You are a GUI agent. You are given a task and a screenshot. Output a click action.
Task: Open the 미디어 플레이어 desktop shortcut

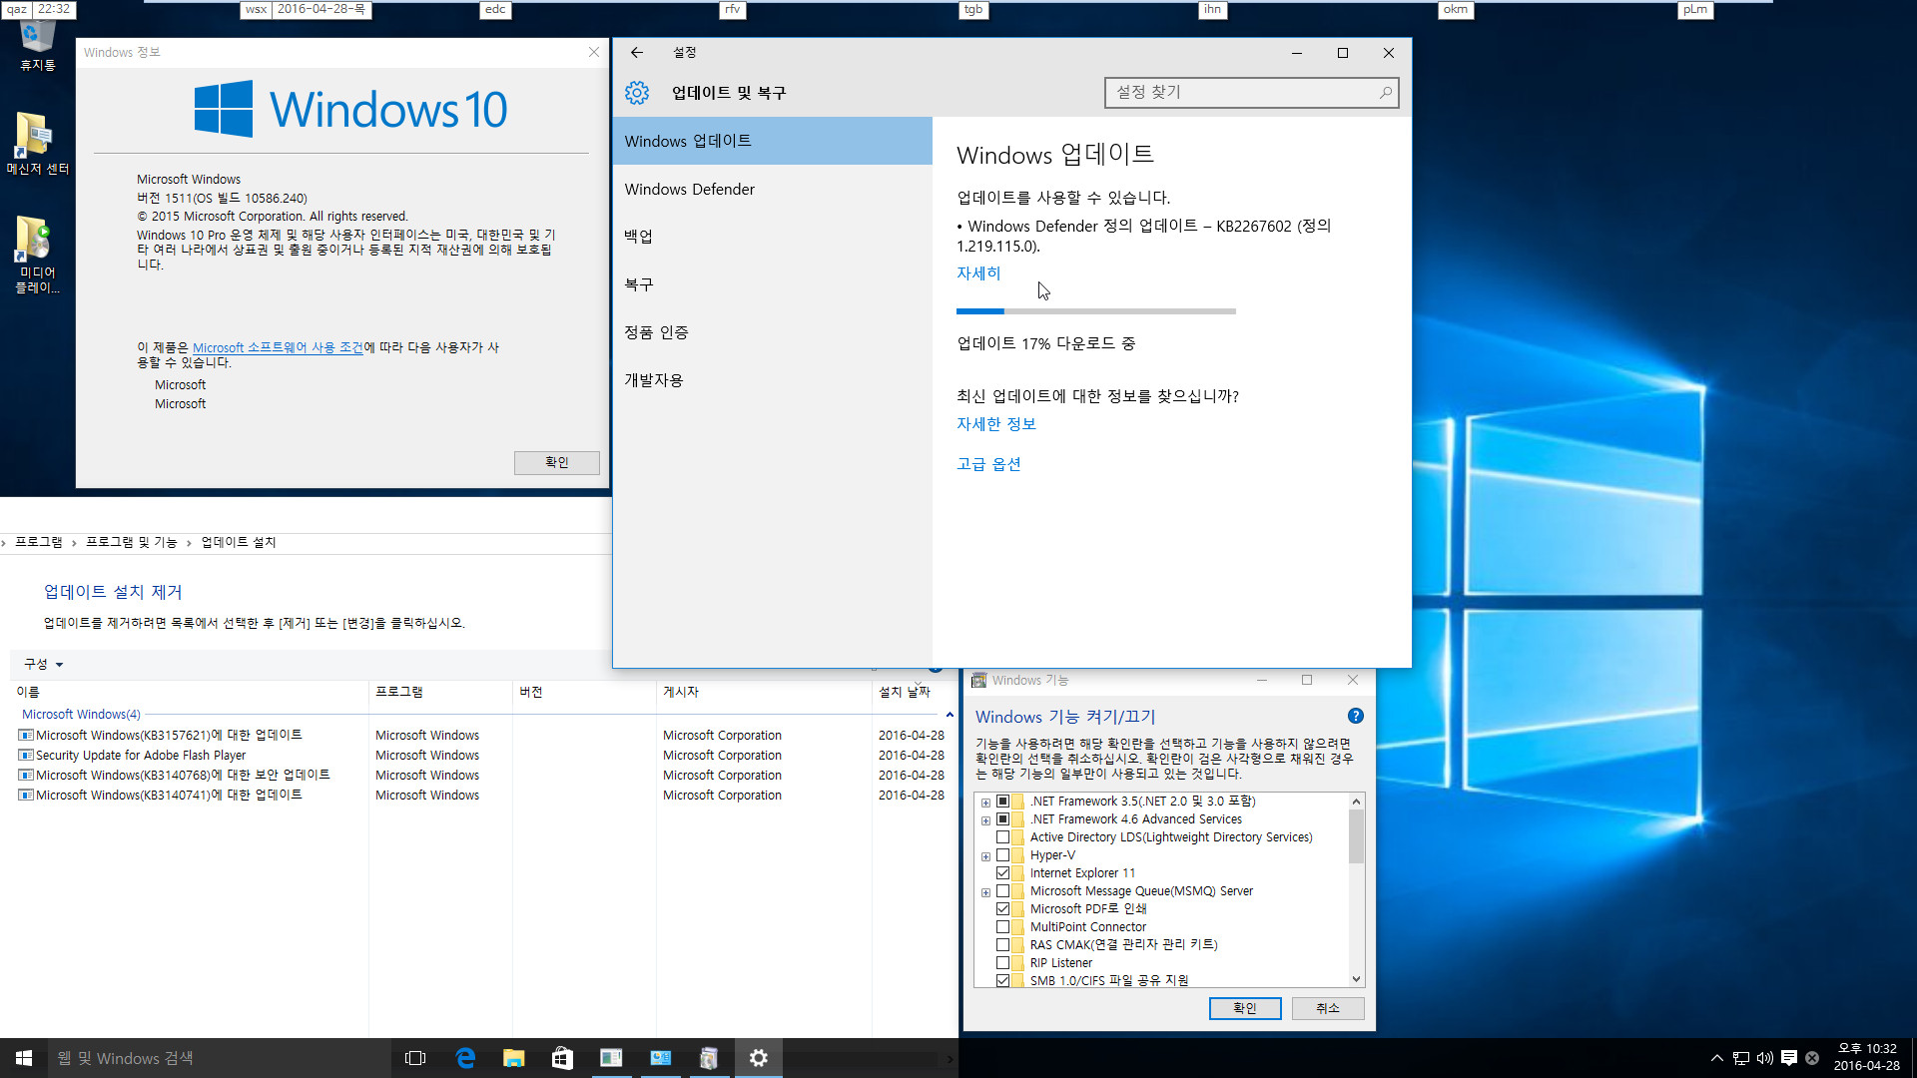click(x=37, y=255)
